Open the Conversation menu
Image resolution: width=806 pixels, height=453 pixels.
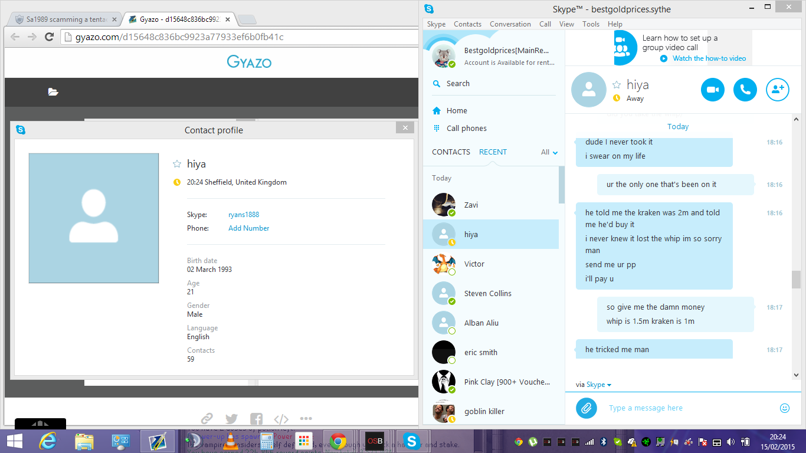coord(510,24)
